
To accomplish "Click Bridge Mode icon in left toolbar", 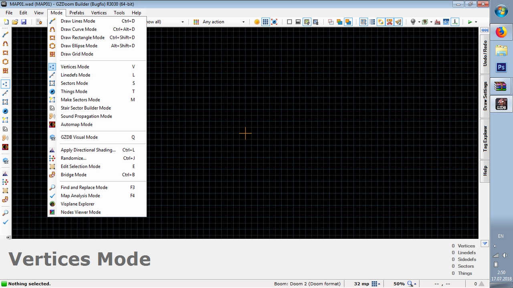I will 6,199.
